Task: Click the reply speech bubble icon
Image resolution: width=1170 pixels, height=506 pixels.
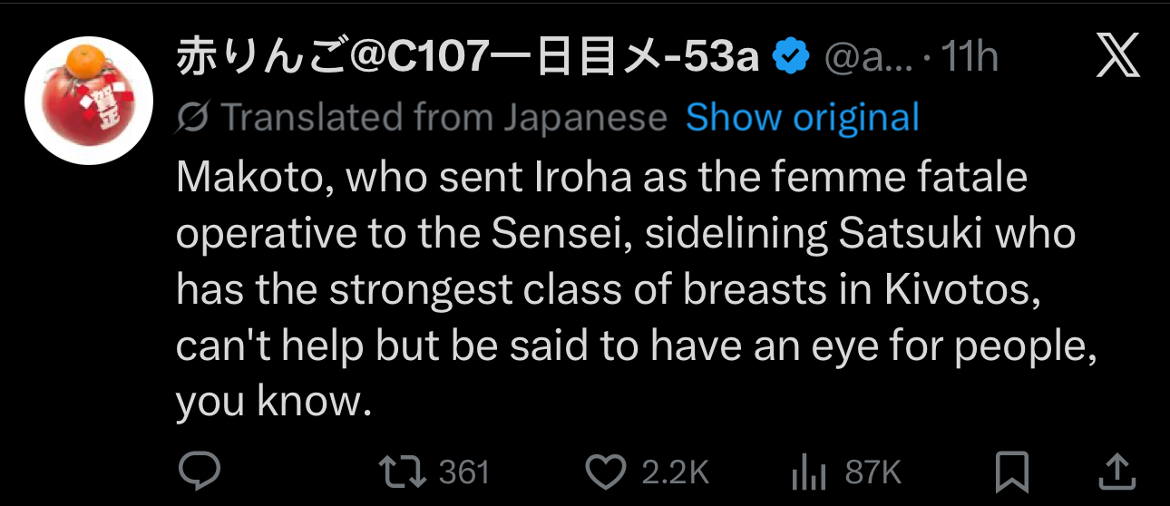Action: tap(199, 472)
